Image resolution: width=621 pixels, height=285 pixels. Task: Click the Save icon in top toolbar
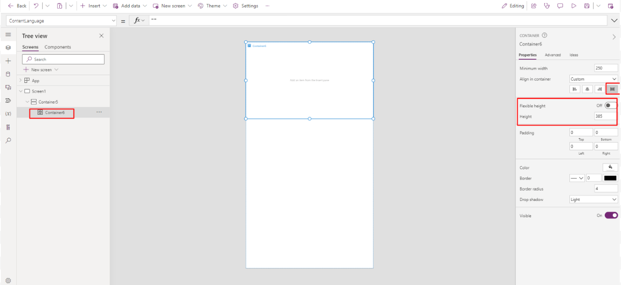pyautogui.click(x=587, y=6)
